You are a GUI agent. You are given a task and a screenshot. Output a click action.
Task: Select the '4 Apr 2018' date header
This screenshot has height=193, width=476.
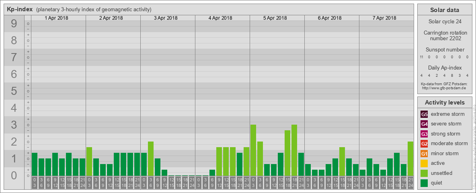coord(220,18)
